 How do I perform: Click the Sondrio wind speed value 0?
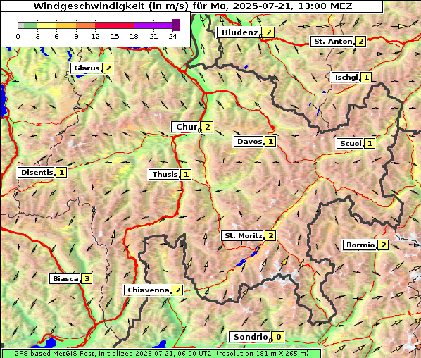tap(278, 337)
